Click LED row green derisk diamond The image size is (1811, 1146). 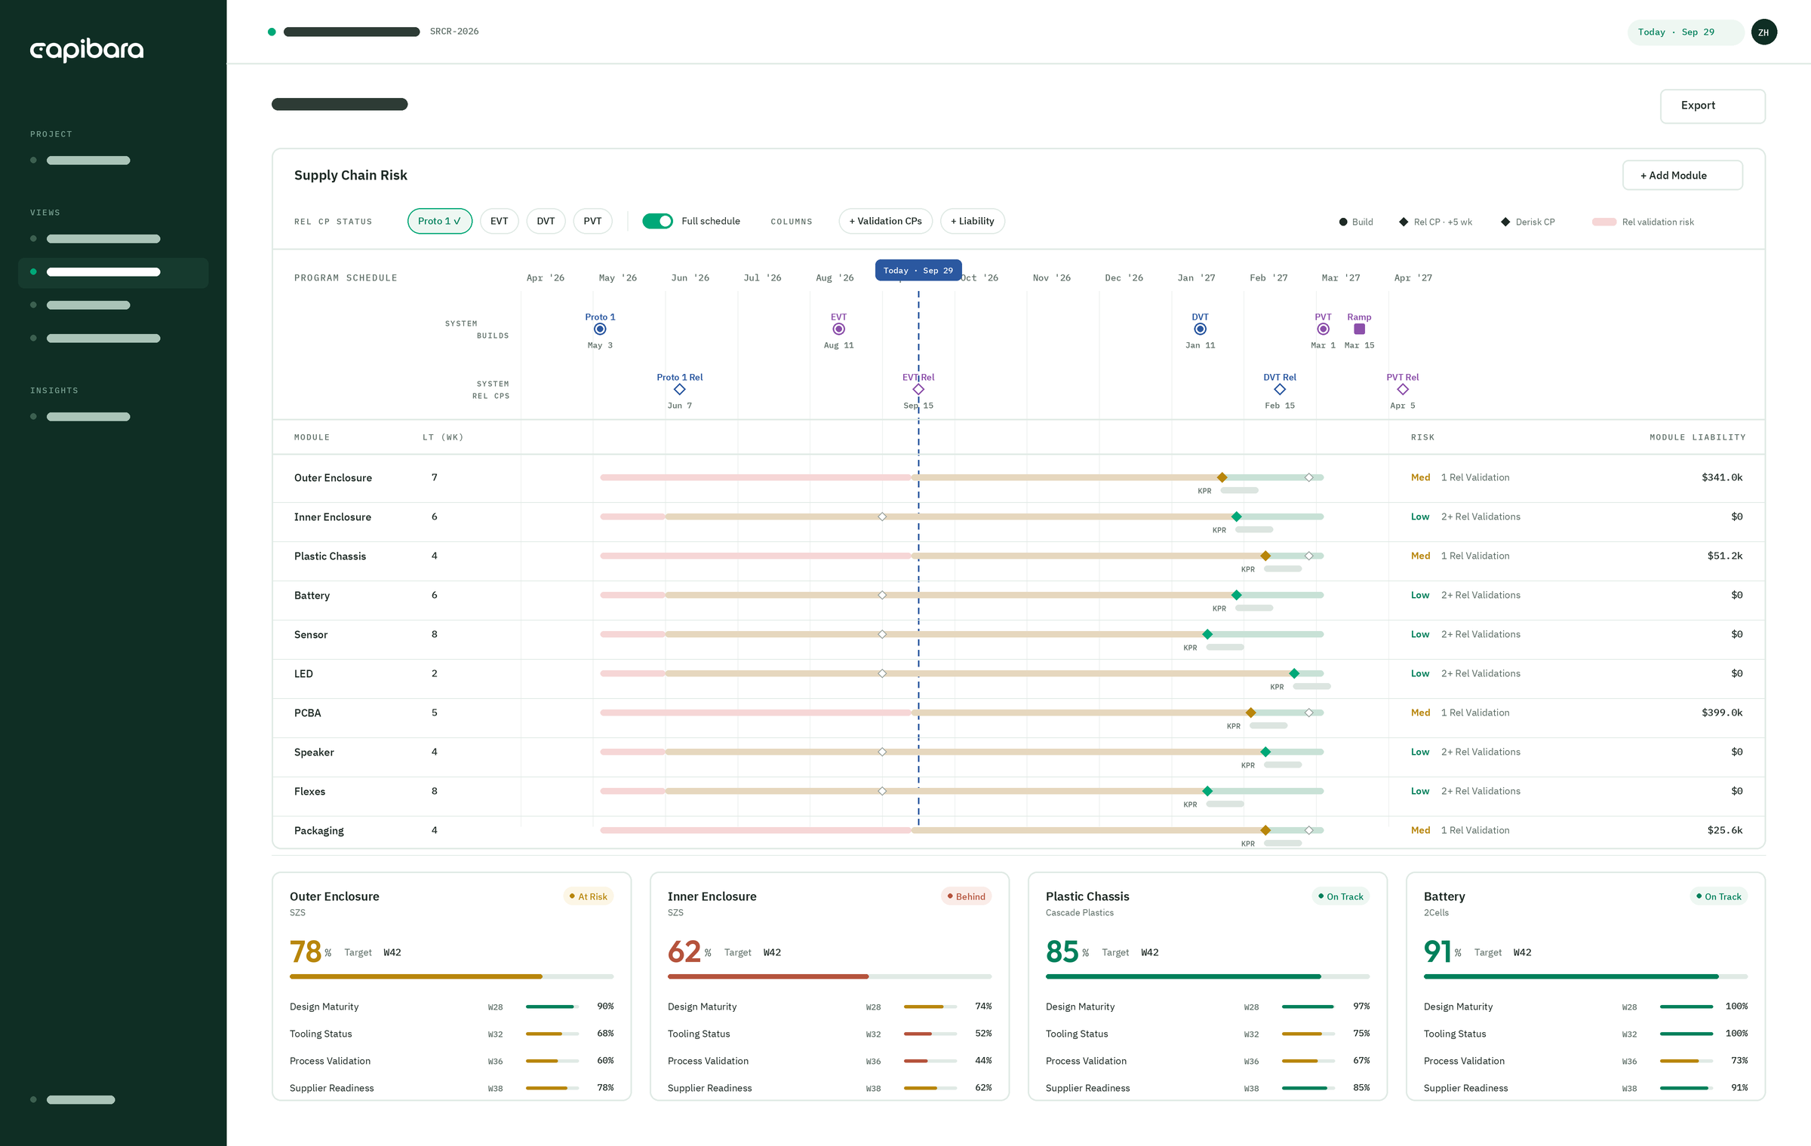coord(1294,673)
